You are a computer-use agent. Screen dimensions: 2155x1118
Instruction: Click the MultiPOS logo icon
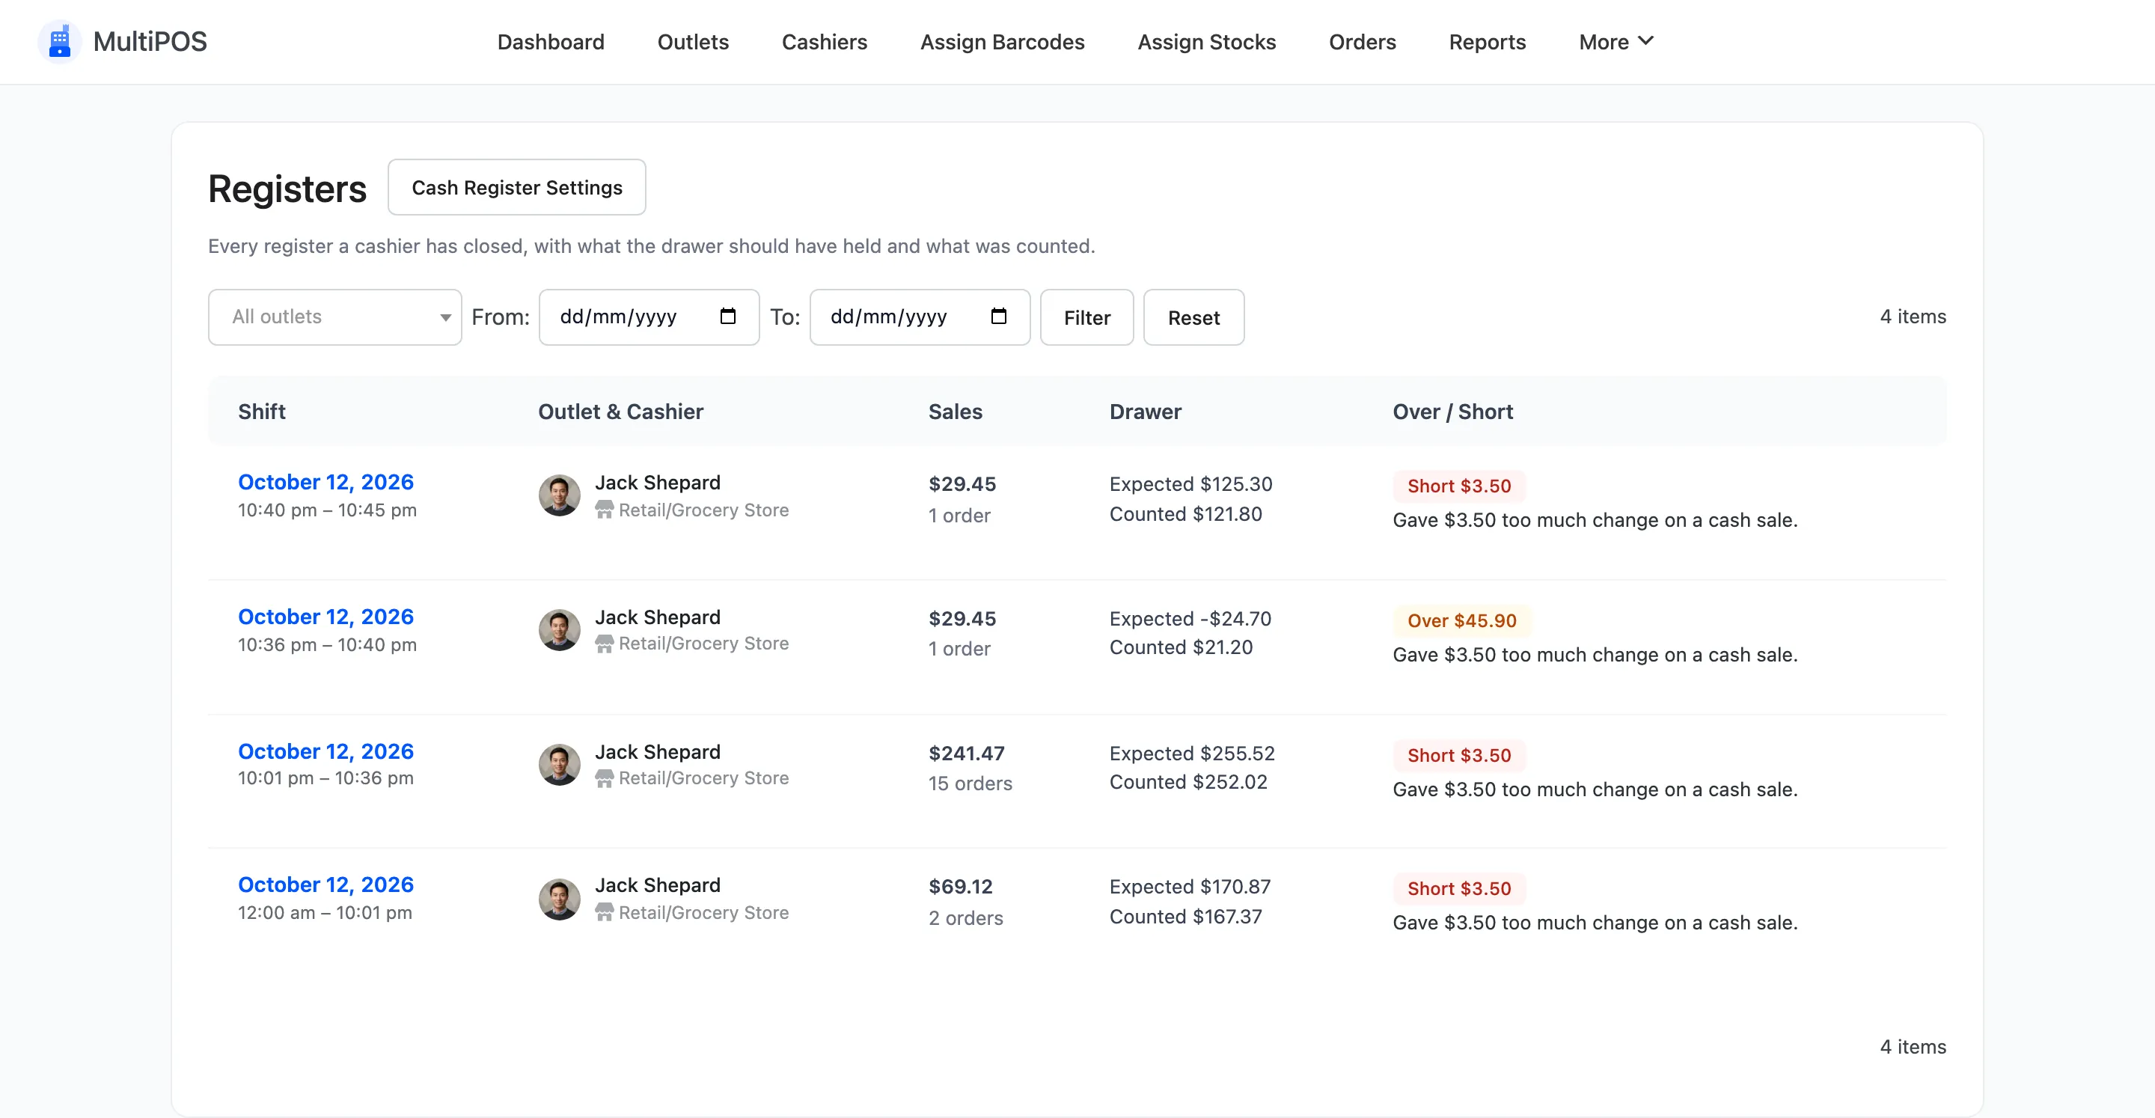[59, 41]
